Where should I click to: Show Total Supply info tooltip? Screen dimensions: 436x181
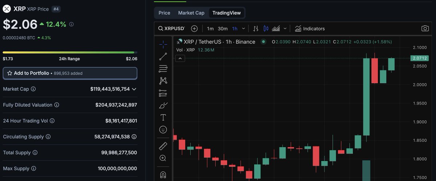35,153
